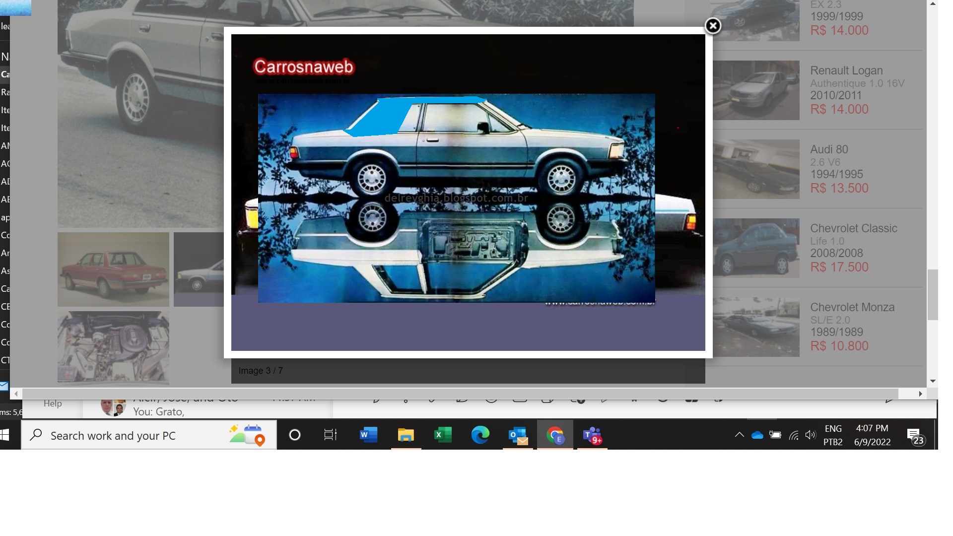Open Cortana circle icon
The width and height of the screenshot is (953, 536).
click(295, 435)
